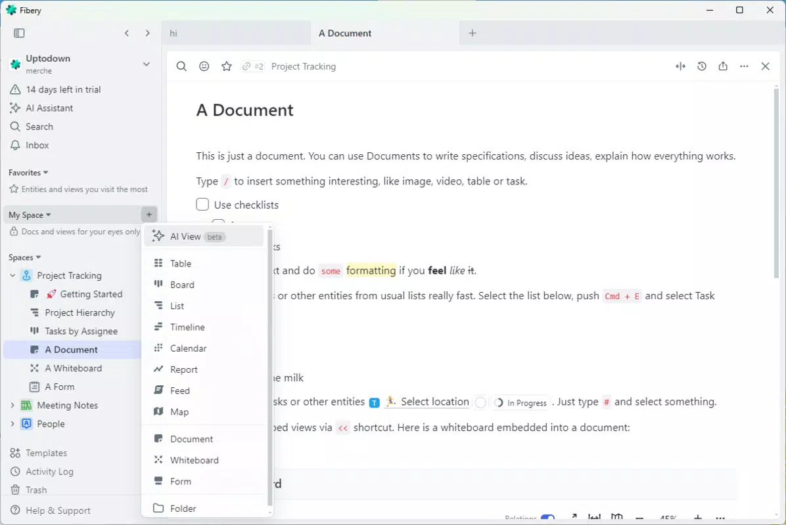Click '14 days left in trial' notice
This screenshot has height=525, width=786.
[x=55, y=90]
